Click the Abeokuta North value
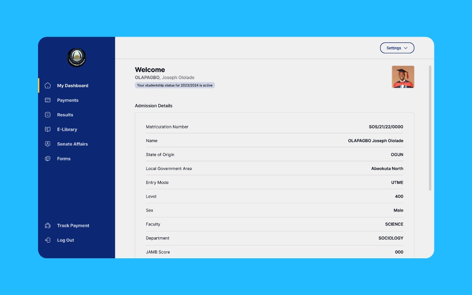 387,169
